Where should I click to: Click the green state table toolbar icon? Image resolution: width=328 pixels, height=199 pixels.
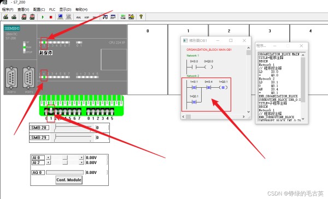click(x=123, y=17)
